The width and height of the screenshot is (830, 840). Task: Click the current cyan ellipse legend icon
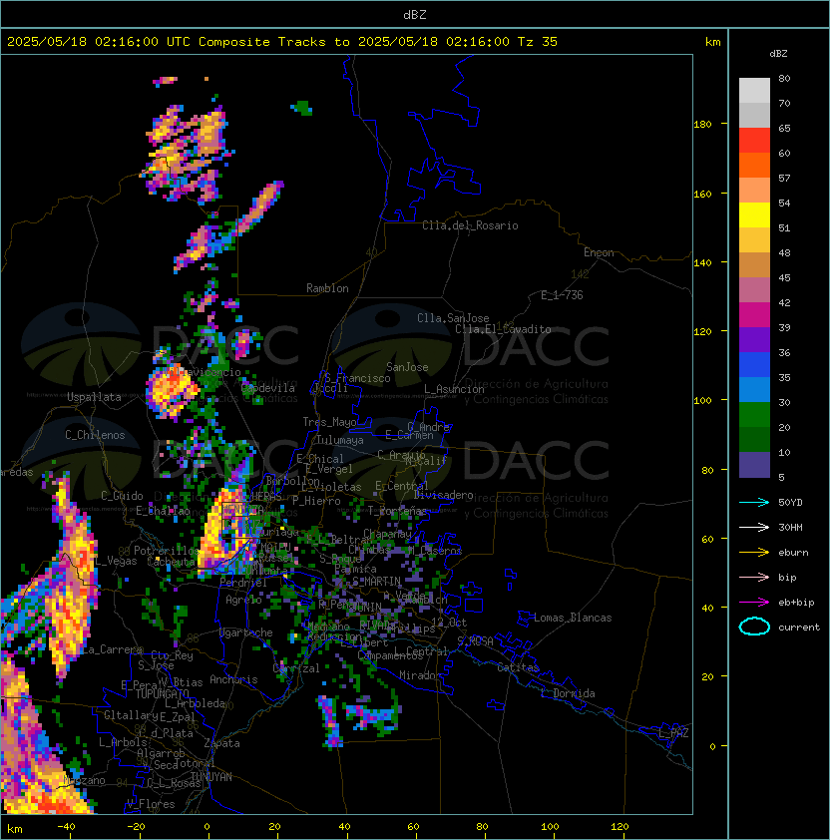tap(754, 627)
